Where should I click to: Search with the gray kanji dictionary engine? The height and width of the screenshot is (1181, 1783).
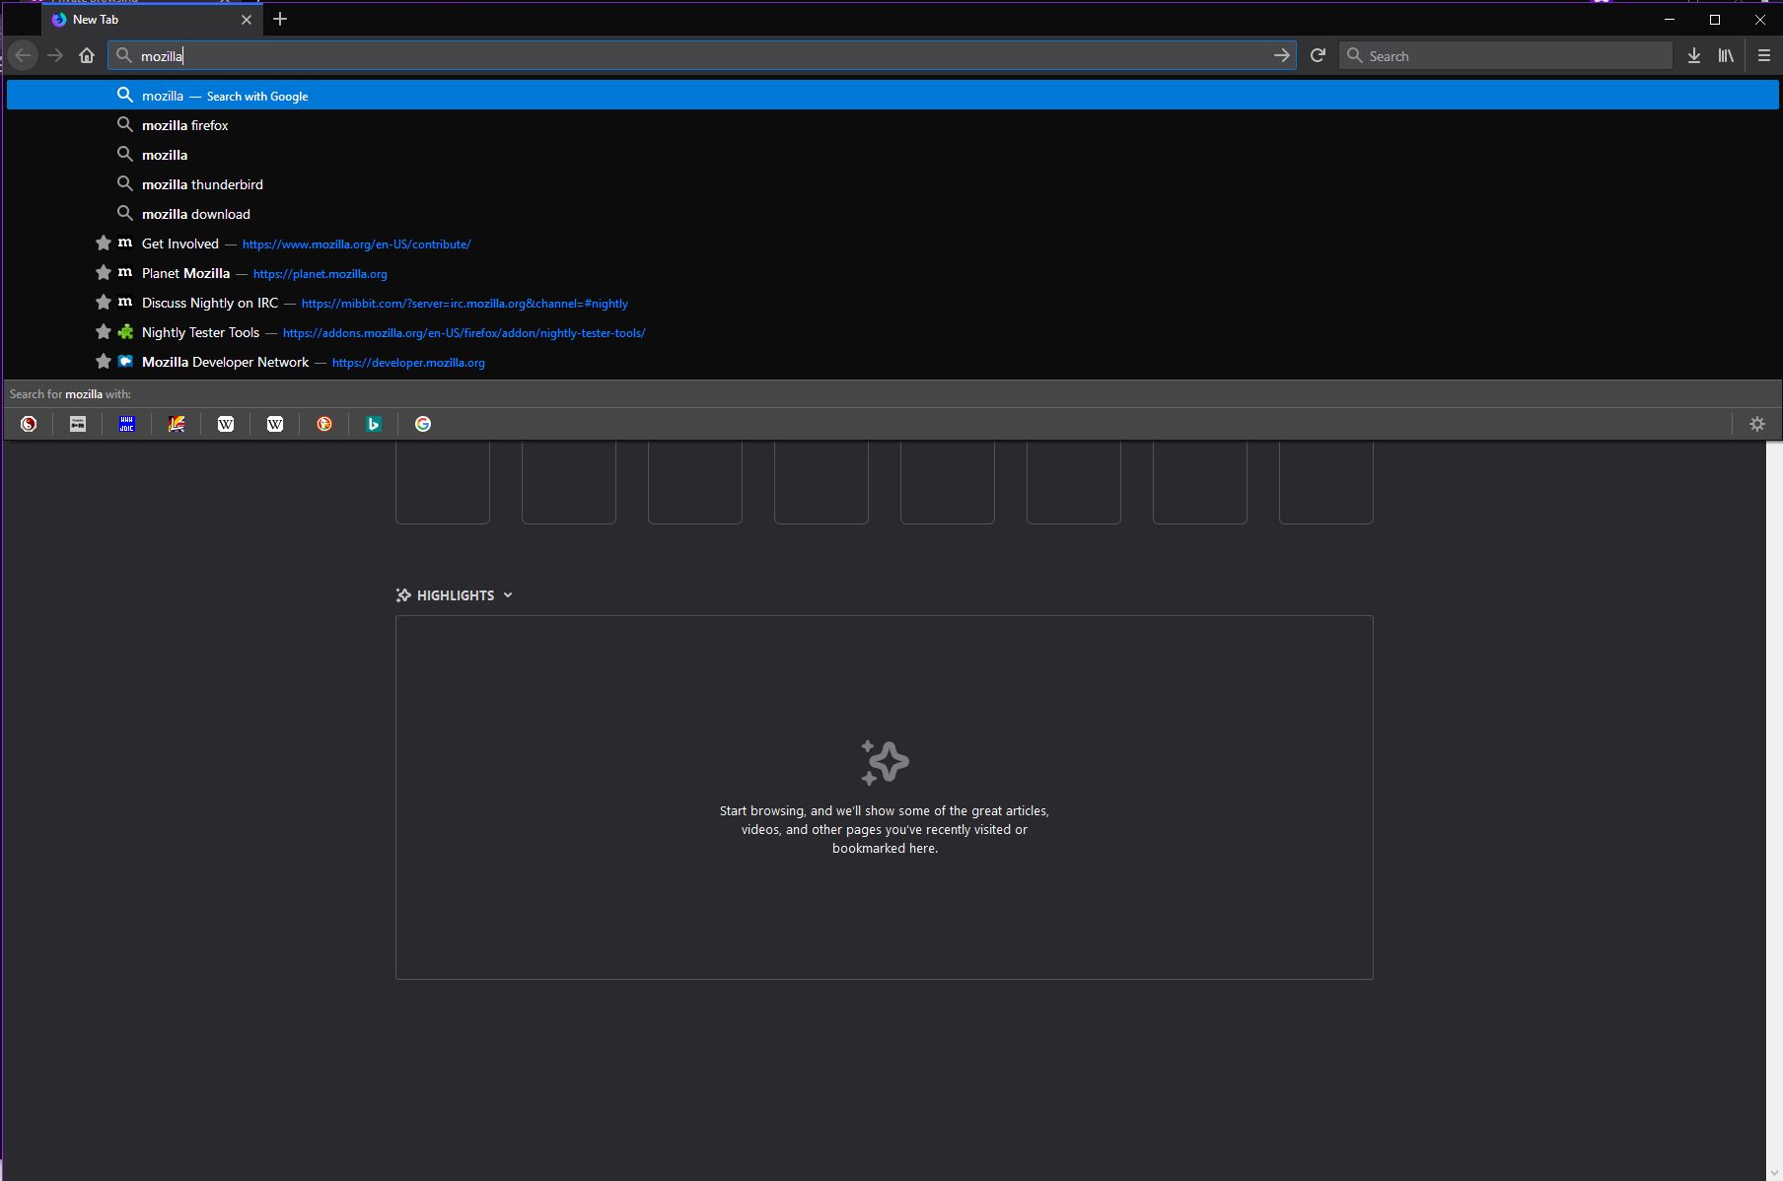click(78, 424)
